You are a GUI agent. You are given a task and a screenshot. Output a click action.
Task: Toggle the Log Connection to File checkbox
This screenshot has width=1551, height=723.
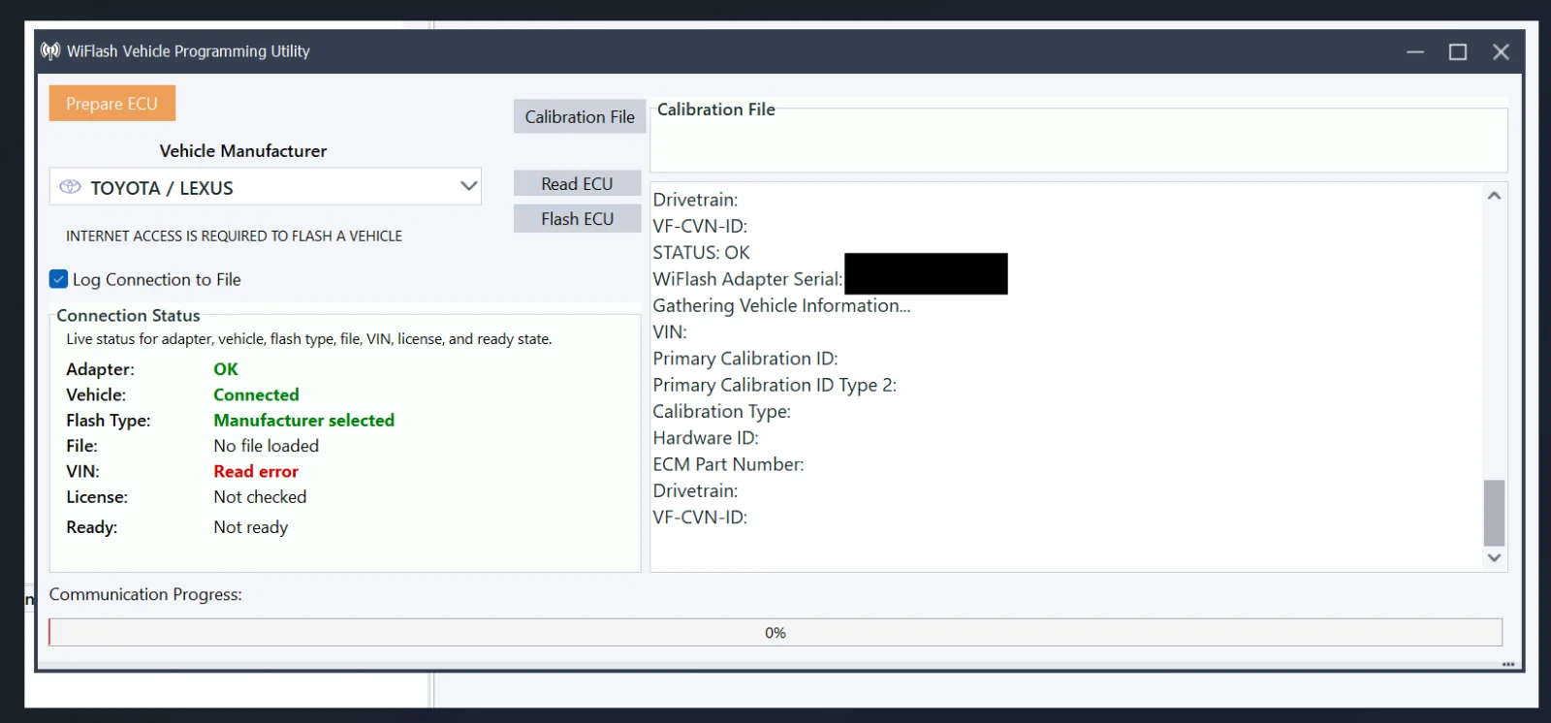tap(58, 279)
